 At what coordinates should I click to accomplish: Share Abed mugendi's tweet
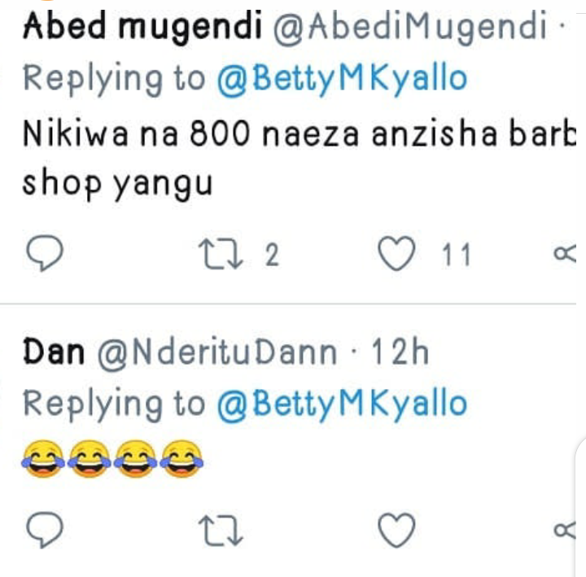565,254
